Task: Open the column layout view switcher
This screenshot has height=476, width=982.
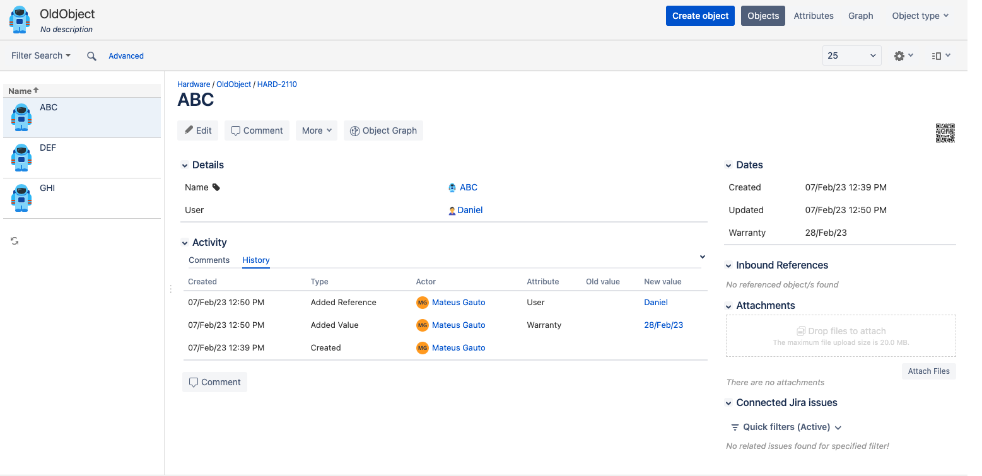Action: click(x=940, y=56)
